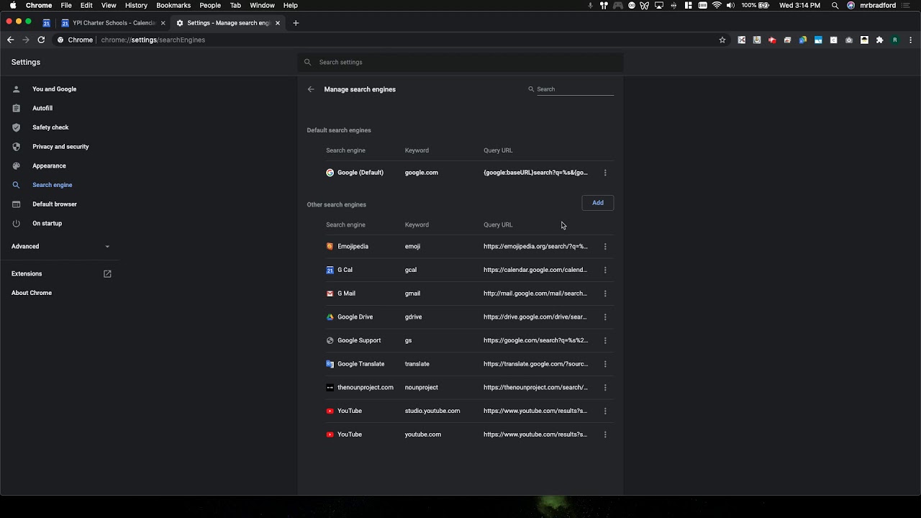
Task: Open more actions for Emojipedia search engine
Action: tap(605, 247)
